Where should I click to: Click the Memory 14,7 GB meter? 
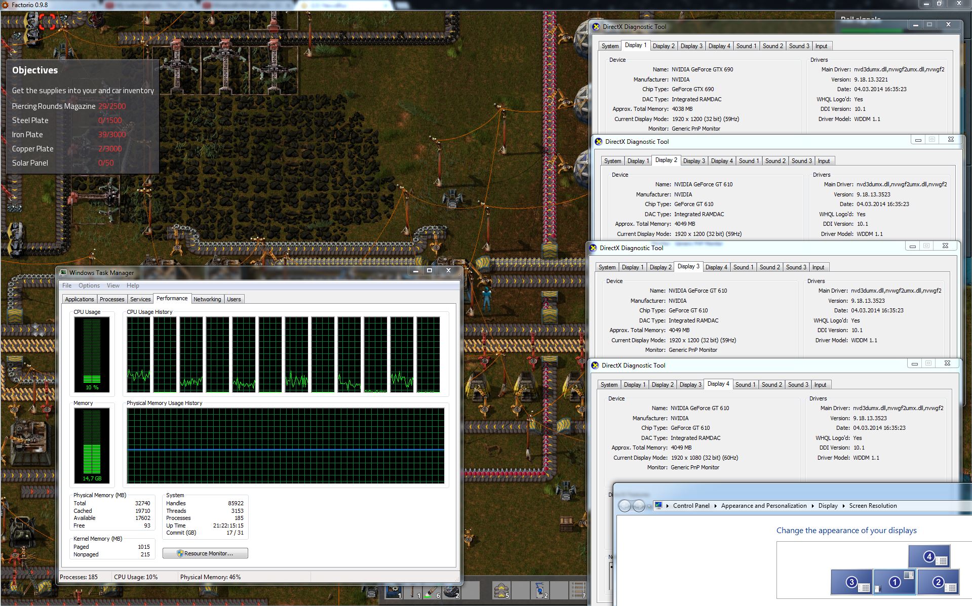(92, 446)
